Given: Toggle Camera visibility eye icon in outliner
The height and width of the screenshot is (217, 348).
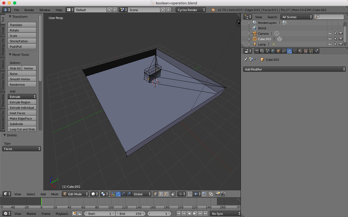Looking at the screenshot, I should [x=330, y=33].
